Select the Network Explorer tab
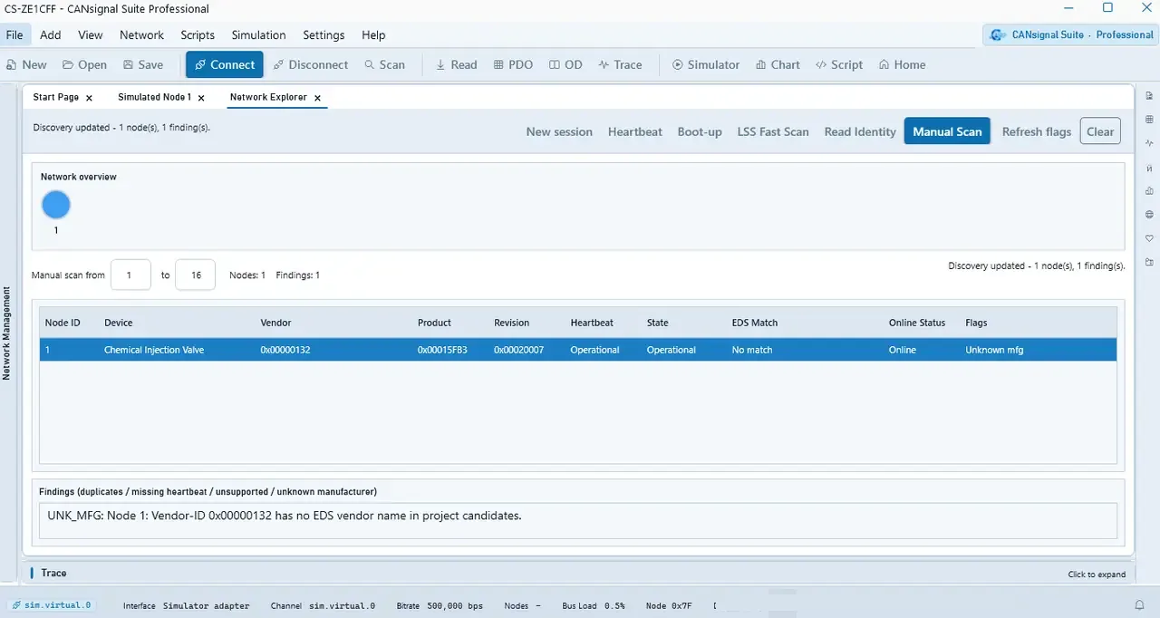The height and width of the screenshot is (618, 1160). [268, 97]
